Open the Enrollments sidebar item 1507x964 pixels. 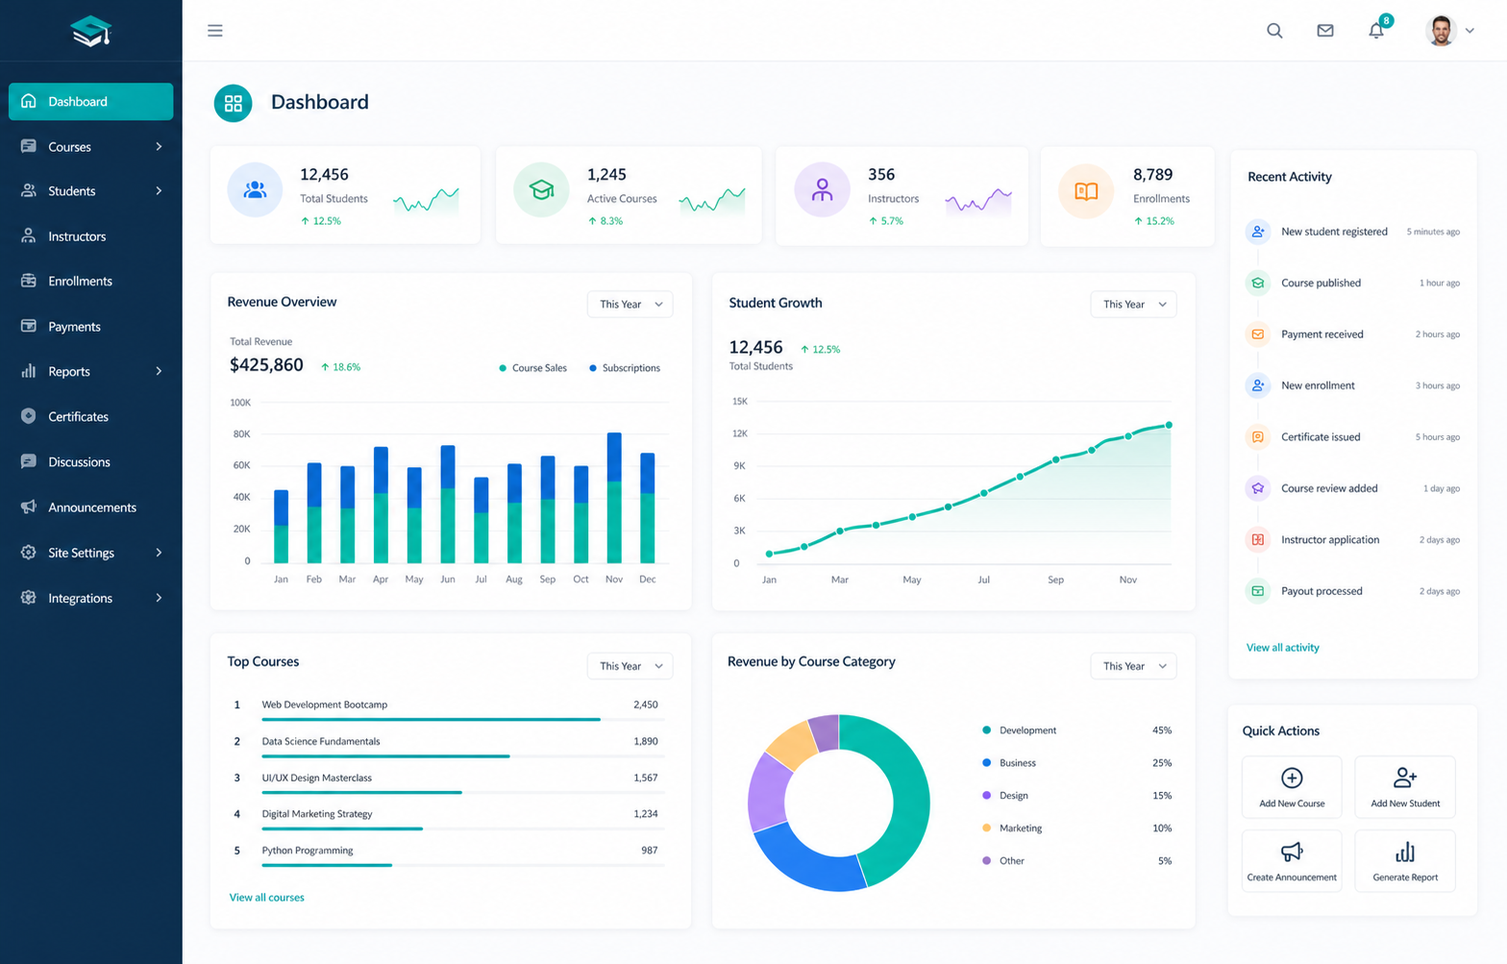point(91,282)
